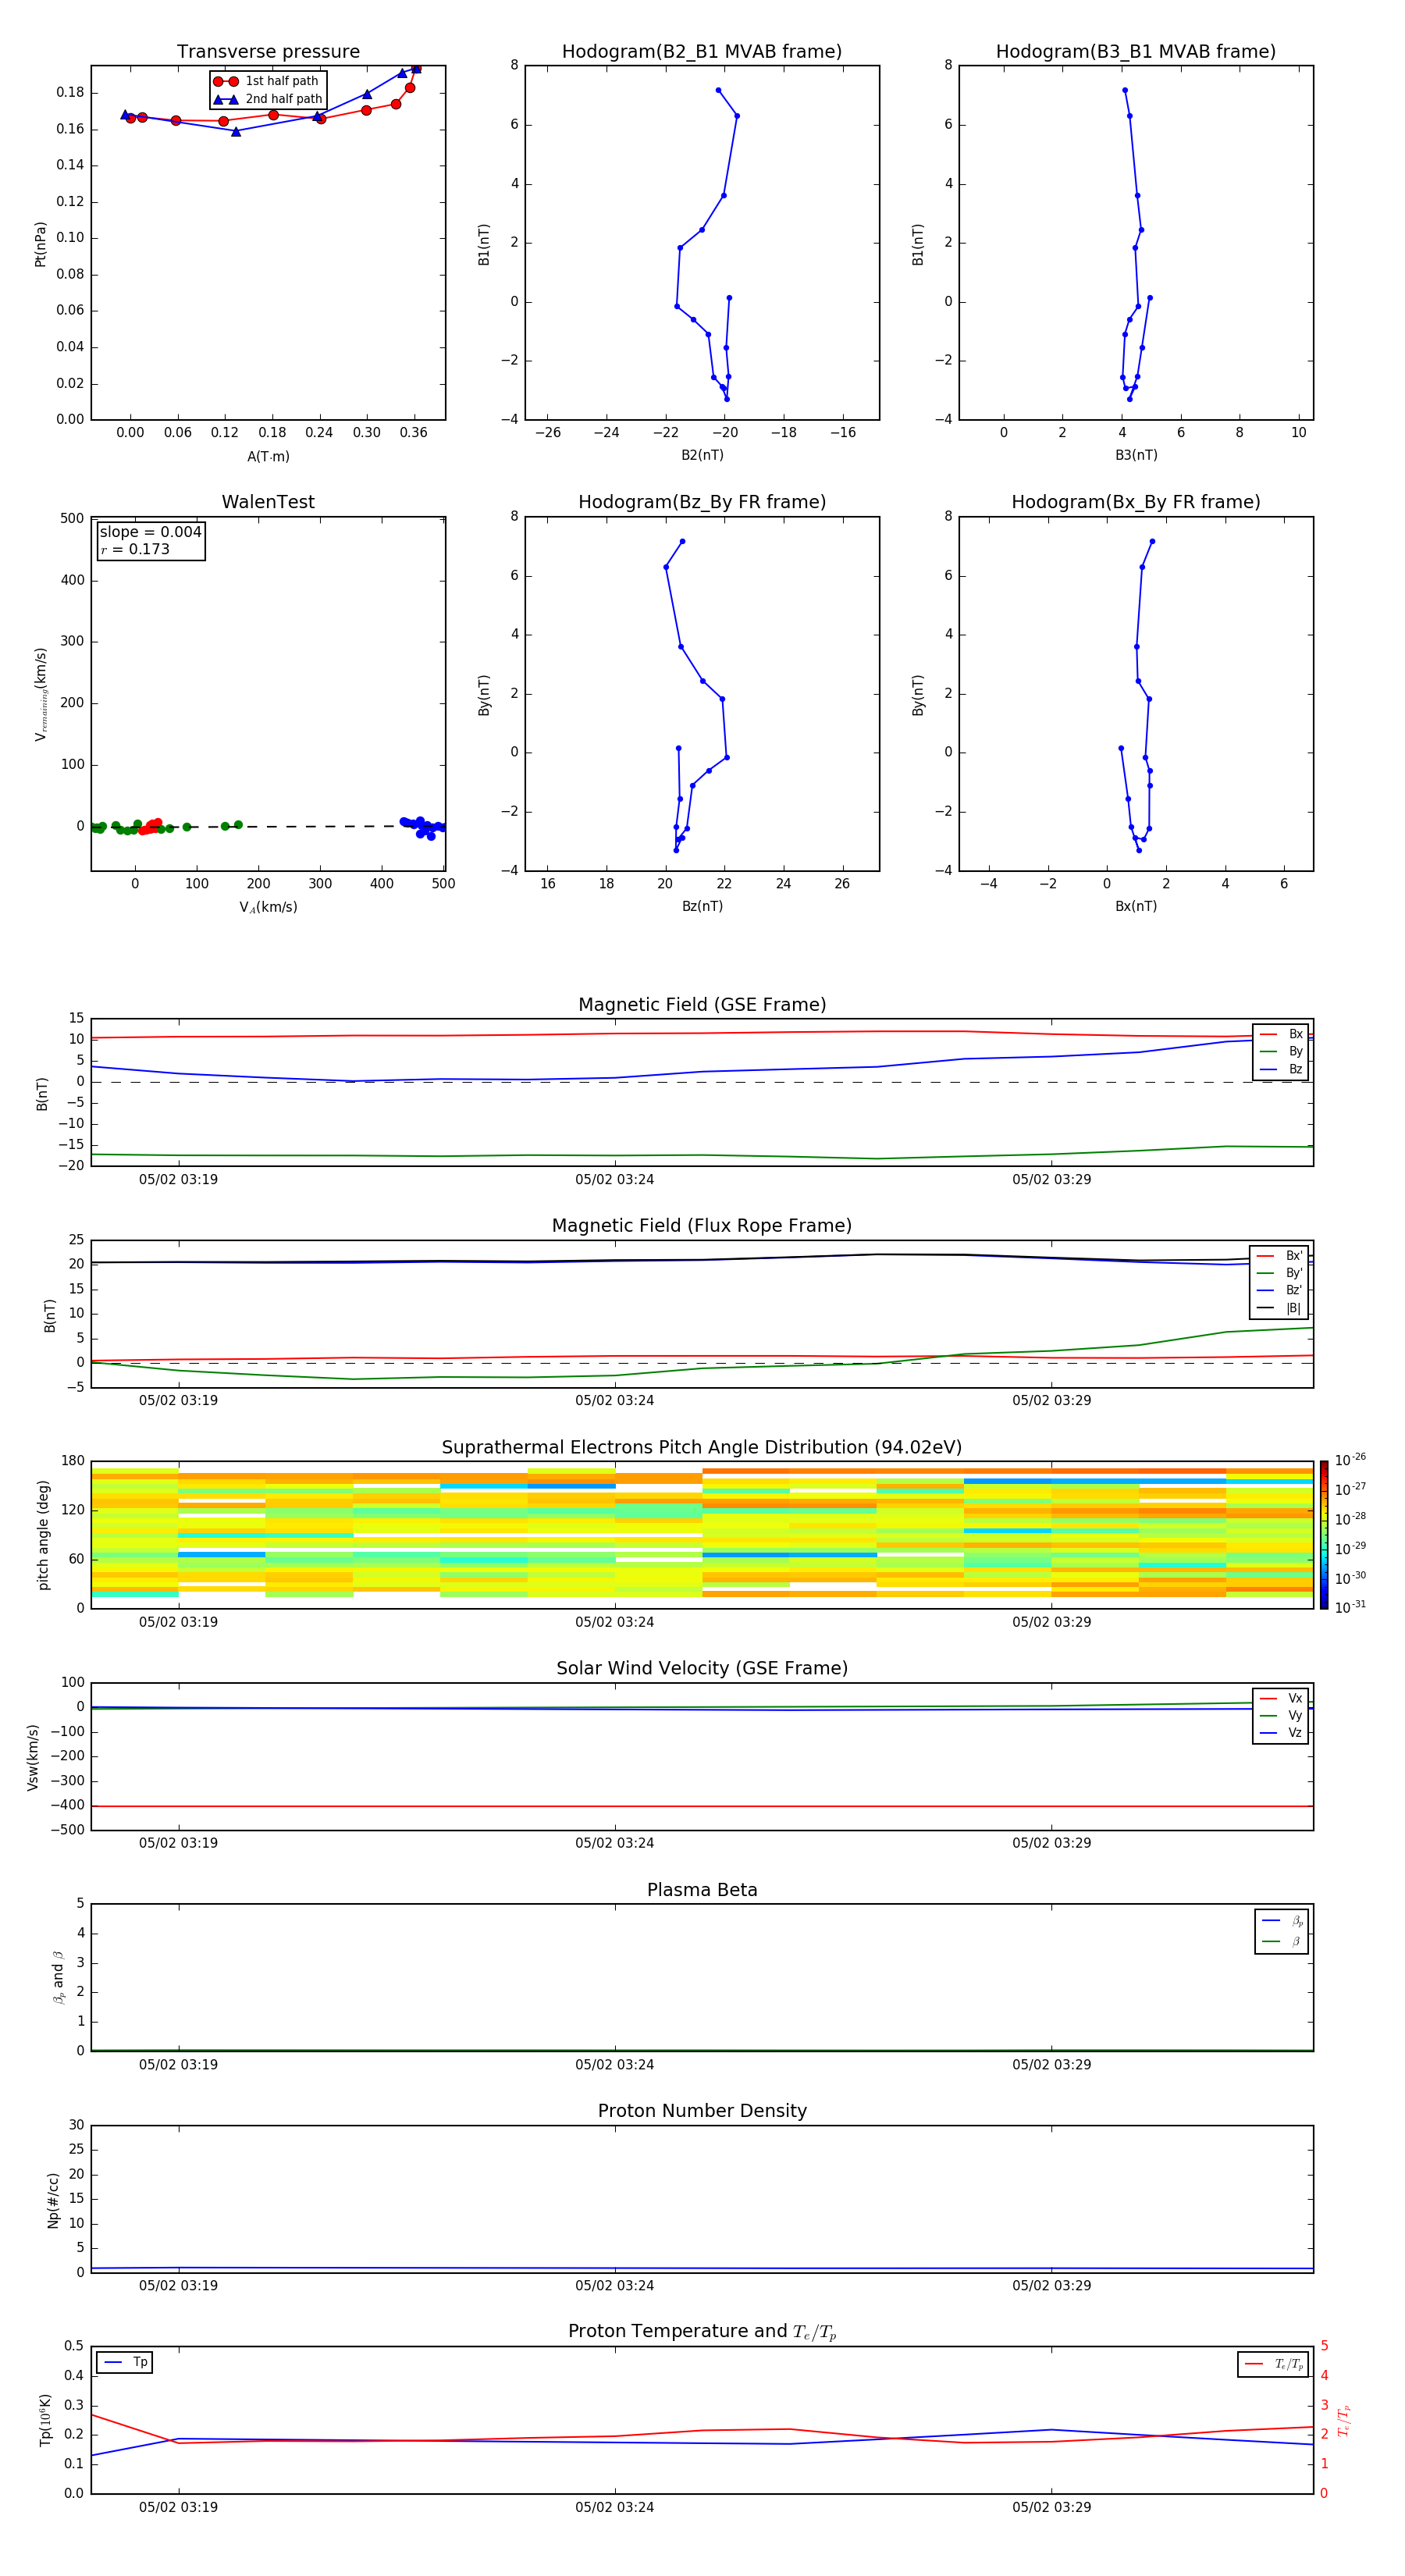Select the Vz entry in velocity legend

pyautogui.click(x=1281, y=1733)
